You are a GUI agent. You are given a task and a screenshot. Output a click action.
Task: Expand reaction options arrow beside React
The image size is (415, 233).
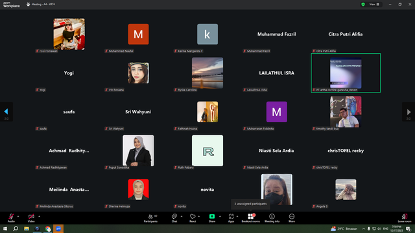pos(199,217)
